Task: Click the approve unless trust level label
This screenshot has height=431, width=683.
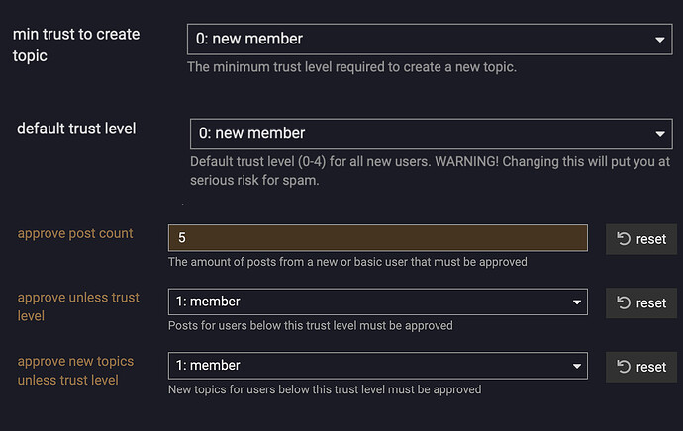Action: [x=78, y=306]
